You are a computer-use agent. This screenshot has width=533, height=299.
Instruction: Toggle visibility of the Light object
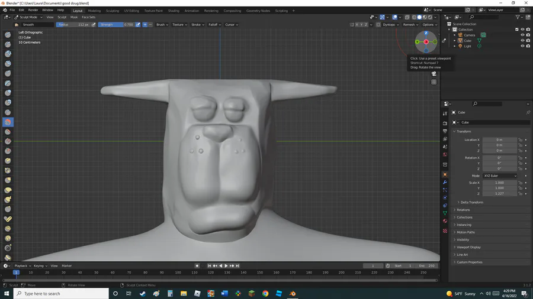pyautogui.click(x=522, y=46)
